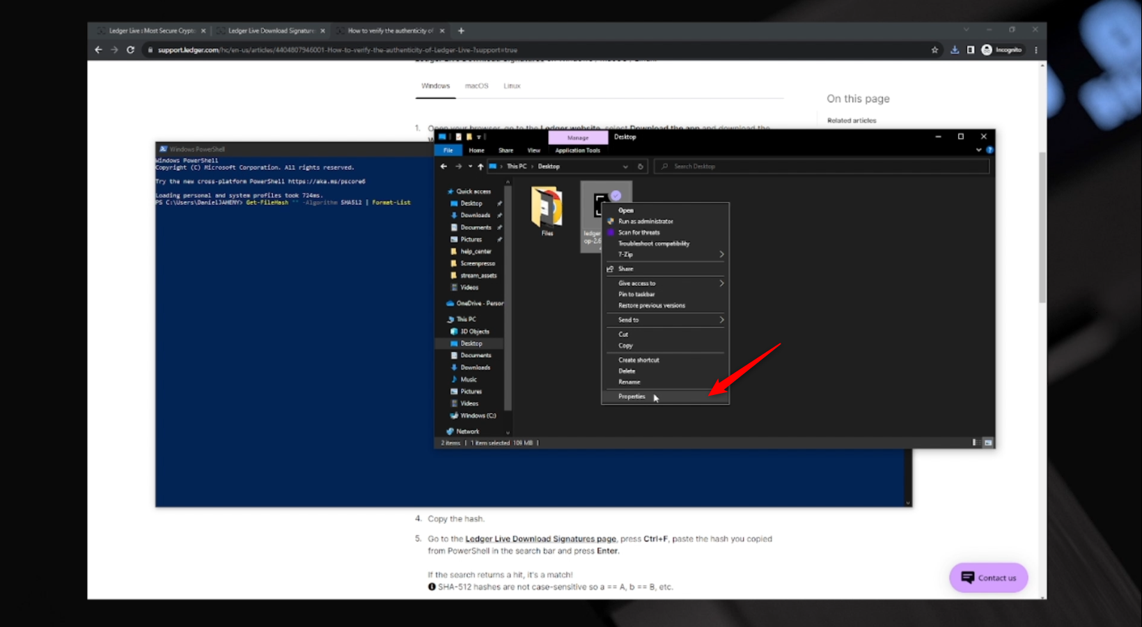
Task: Select Run as administrator
Action: coord(646,222)
